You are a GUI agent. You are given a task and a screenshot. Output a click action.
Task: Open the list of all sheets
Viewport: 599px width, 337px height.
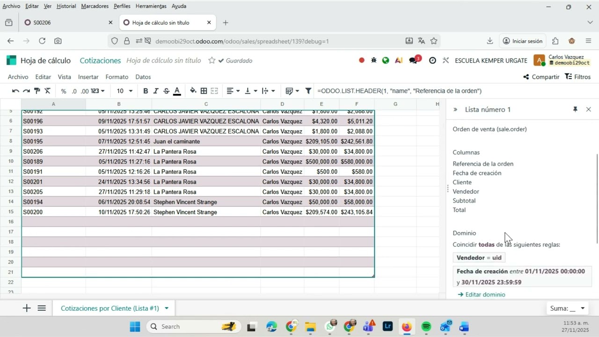[x=42, y=308]
